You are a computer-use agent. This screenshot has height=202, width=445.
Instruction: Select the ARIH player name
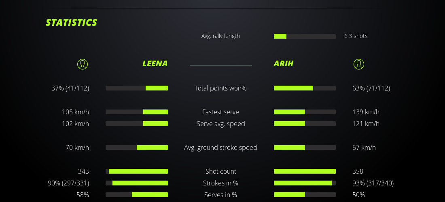(283, 63)
